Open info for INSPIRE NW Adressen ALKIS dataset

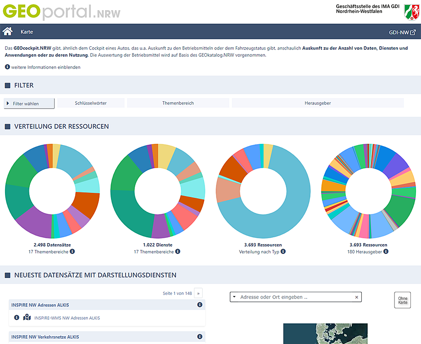(x=200, y=305)
